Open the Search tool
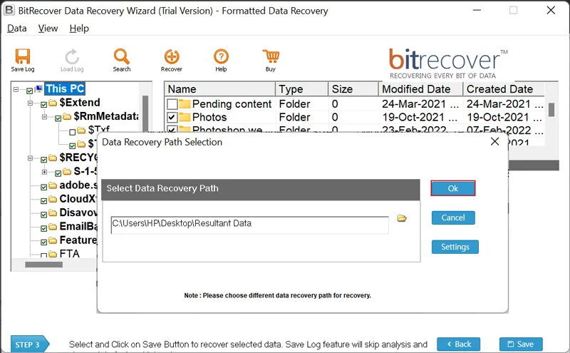The width and height of the screenshot is (570, 353). click(x=121, y=60)
